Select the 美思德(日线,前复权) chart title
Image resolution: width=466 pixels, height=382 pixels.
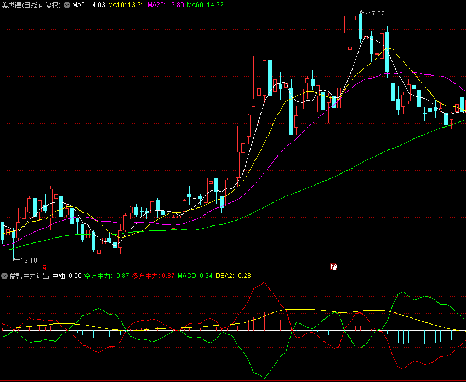point(31,5)
